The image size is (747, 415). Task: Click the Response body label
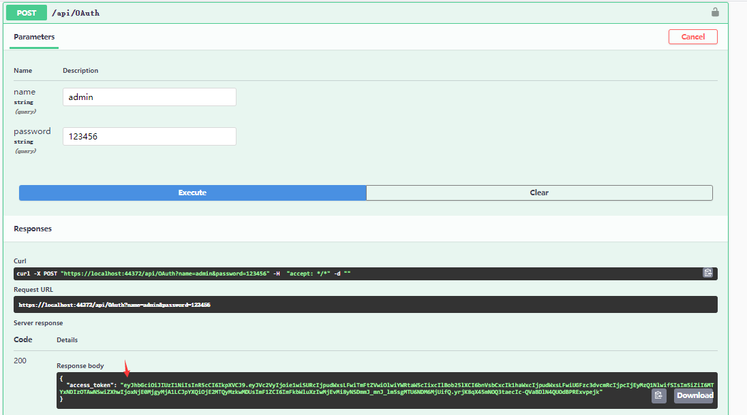click(x=80, y=365)
